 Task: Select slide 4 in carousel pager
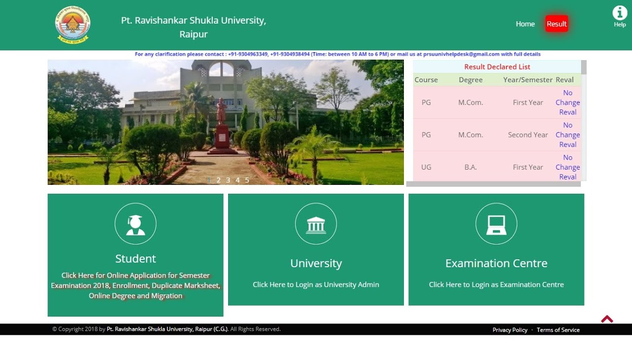coord(237,180)
